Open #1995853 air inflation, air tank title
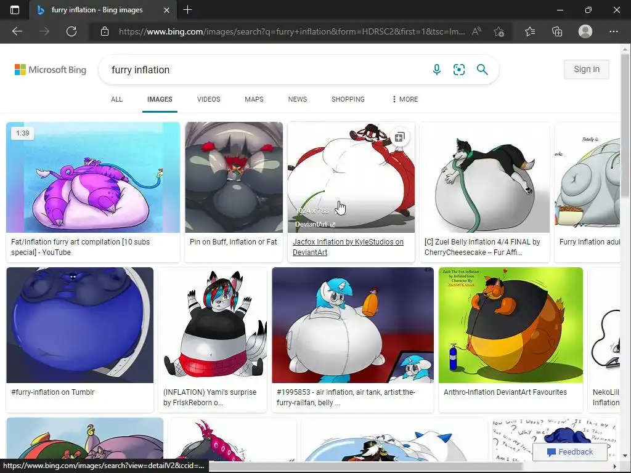 tap(346, 397)
